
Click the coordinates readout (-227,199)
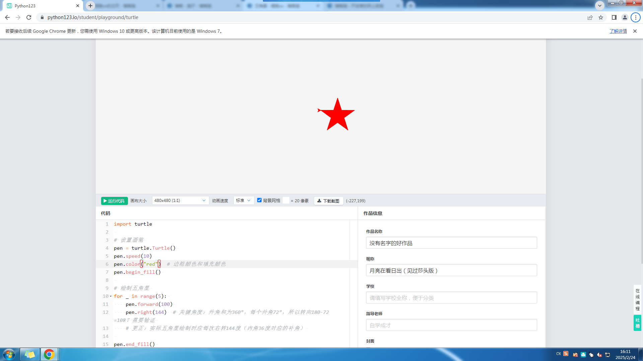pyautogui.click(x=356, y=201)
